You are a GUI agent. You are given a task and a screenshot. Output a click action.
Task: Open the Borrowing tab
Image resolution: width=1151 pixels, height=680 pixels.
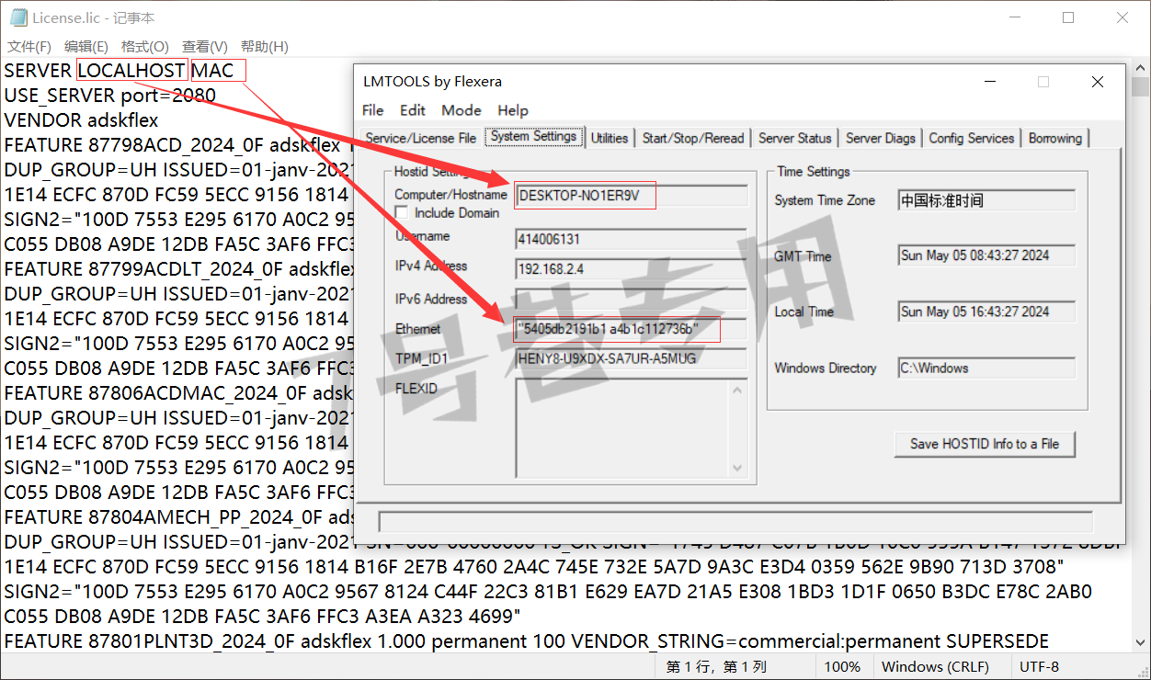coord(1055,138)
